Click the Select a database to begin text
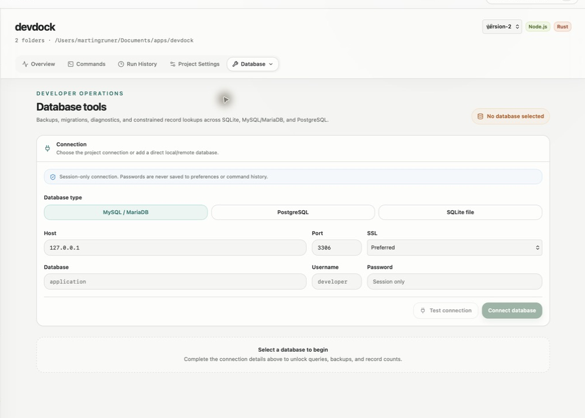 click(x=293, y=349)
